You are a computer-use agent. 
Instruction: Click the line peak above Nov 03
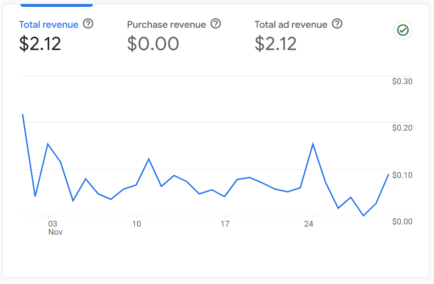pyautogui.click(x=48, y=144)
